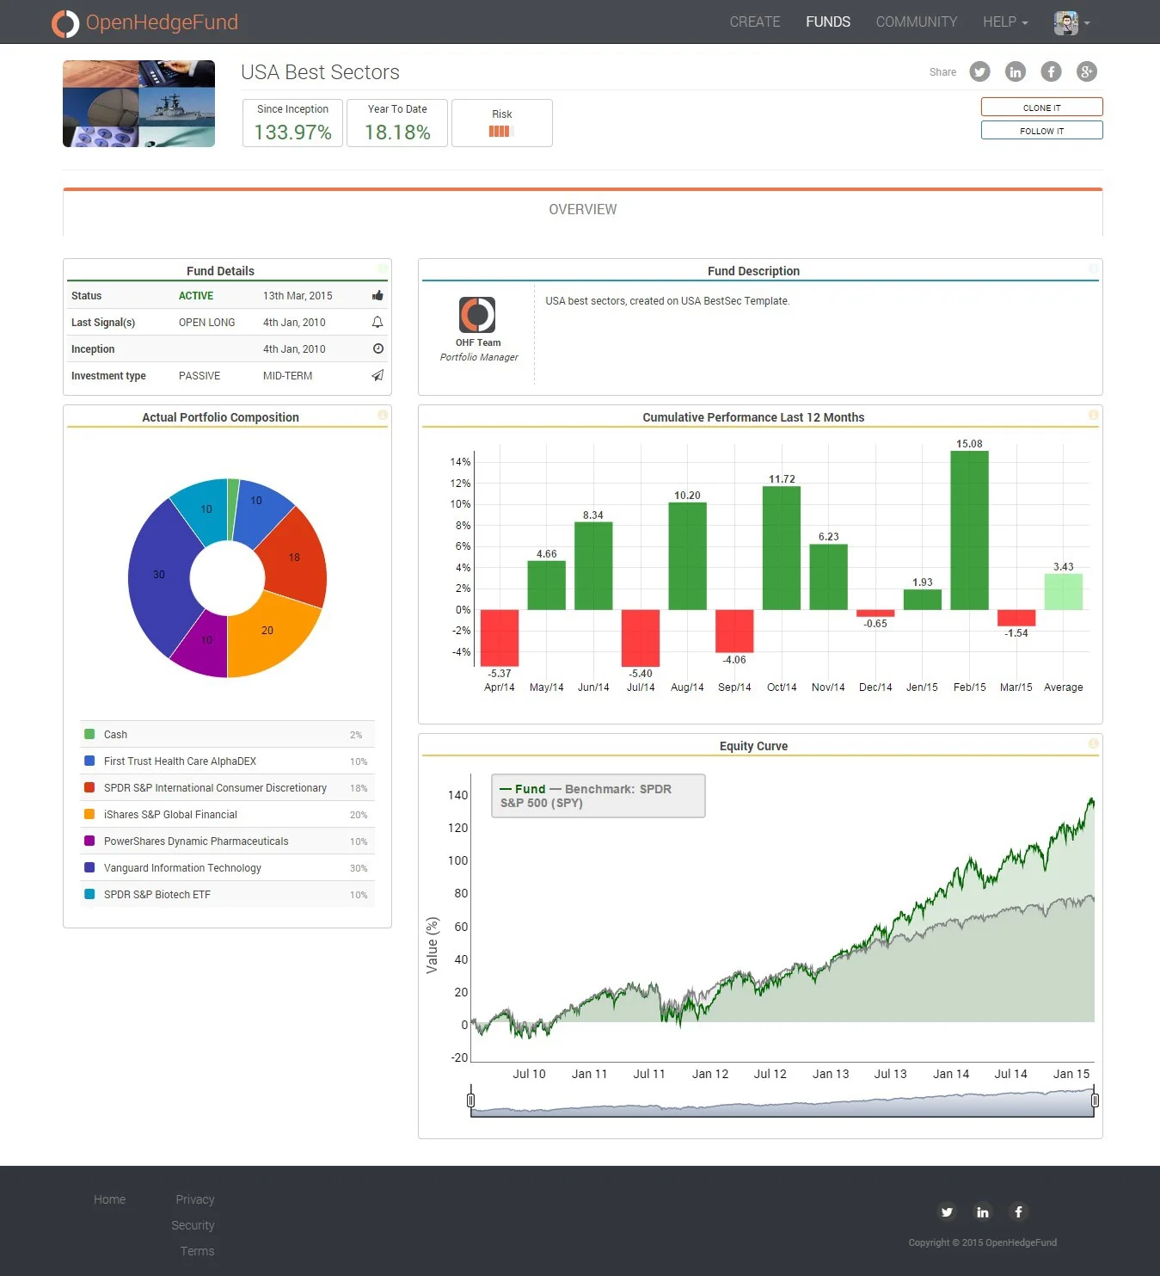Click orange iShares Global Financial swatch

[x=89, y=814]
